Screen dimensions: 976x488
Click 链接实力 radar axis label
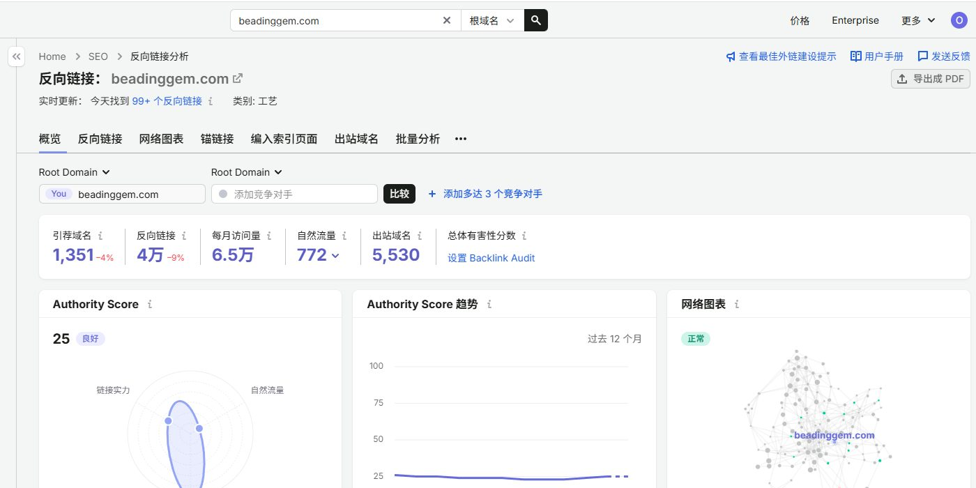[x=113, y=390]
